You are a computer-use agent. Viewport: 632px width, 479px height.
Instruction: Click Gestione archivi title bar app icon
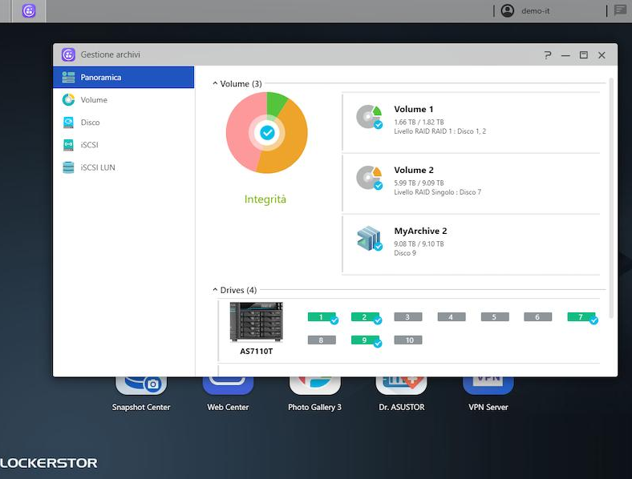pyautogui.click(x=68, y=54)
